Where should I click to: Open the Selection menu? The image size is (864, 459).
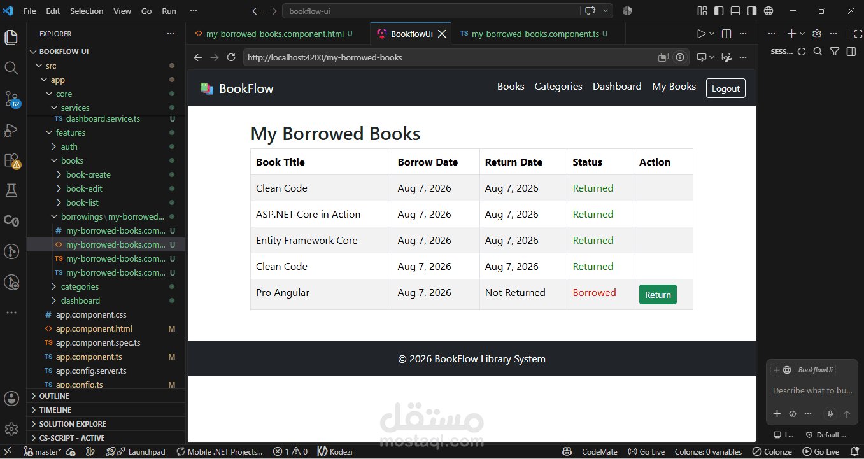tap(87, 11)
